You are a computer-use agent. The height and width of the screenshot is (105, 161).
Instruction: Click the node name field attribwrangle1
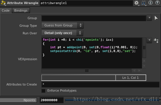tap(86, 3)
